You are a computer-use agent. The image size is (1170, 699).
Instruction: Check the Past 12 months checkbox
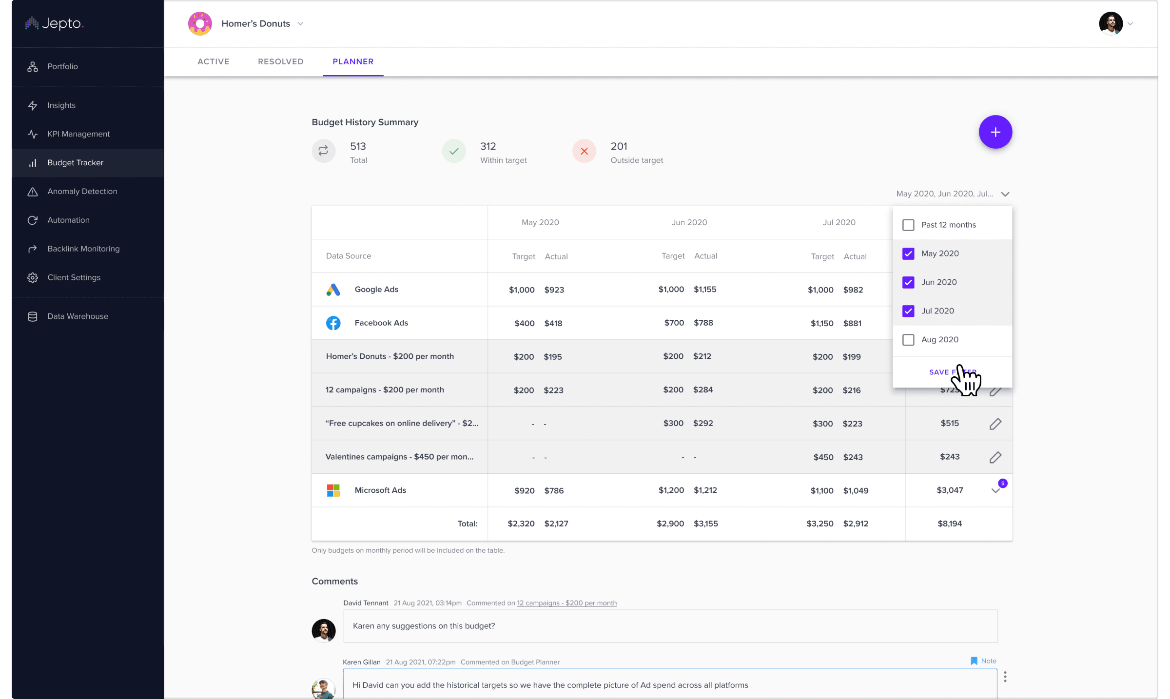pyautogui.click(x=908, y=225)
